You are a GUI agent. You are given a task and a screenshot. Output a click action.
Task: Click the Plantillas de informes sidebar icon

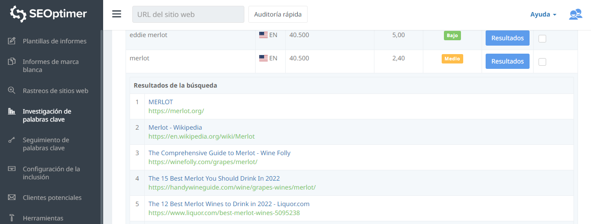tap(13, 41)
